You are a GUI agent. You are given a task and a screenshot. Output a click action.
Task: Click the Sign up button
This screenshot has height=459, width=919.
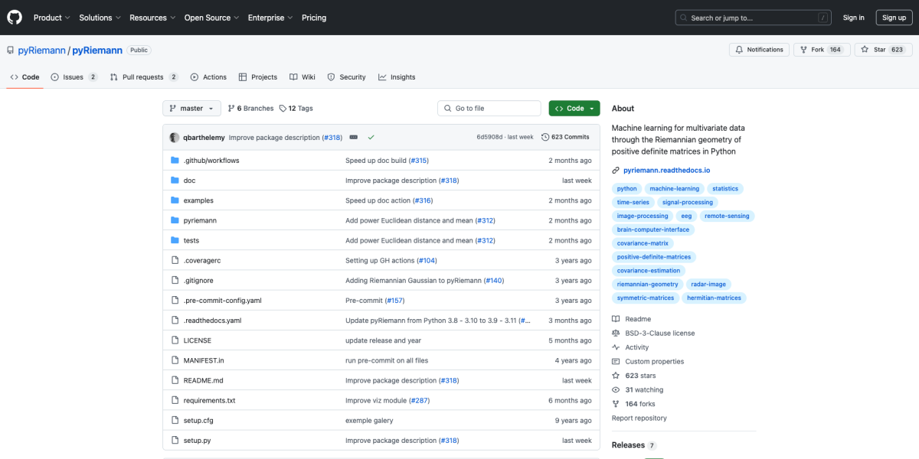(x=894, y=18)
